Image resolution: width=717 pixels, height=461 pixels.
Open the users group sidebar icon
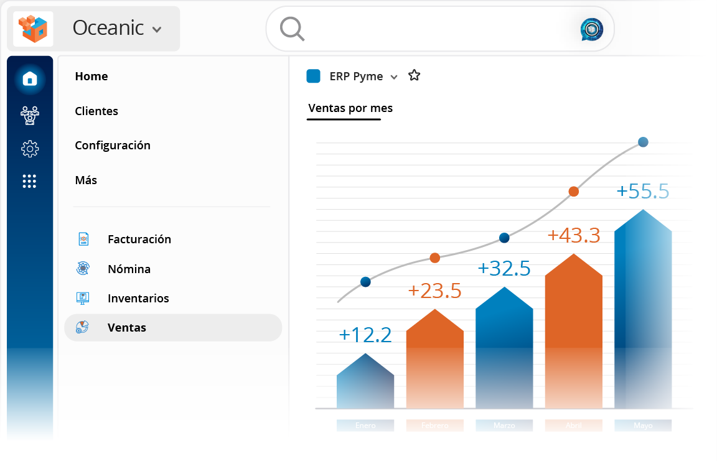[x=30, y=114]
